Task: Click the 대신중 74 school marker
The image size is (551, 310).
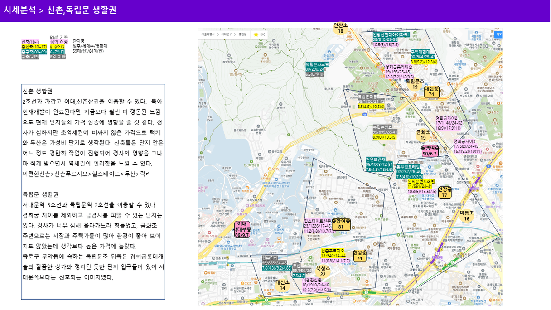Action: coord(431,92)
